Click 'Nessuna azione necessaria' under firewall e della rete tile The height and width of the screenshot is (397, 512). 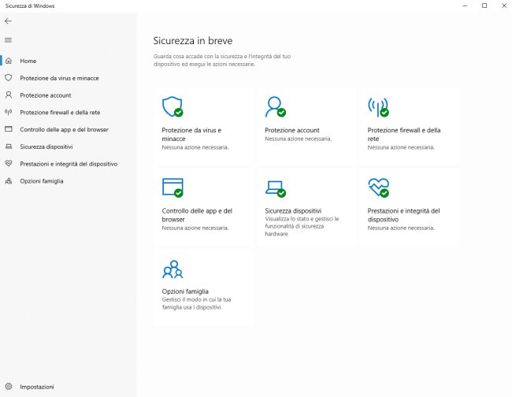(401, 147)
